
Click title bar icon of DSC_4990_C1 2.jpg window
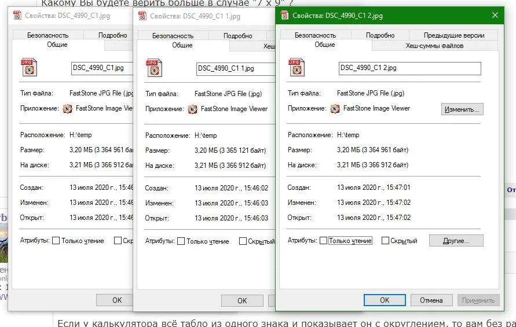click(x=284, y=15)
